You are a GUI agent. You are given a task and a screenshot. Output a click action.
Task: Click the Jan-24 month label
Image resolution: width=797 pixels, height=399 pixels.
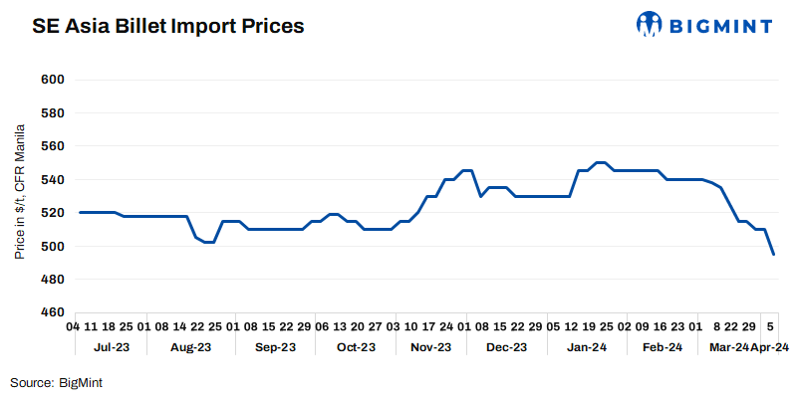(587, 347)
